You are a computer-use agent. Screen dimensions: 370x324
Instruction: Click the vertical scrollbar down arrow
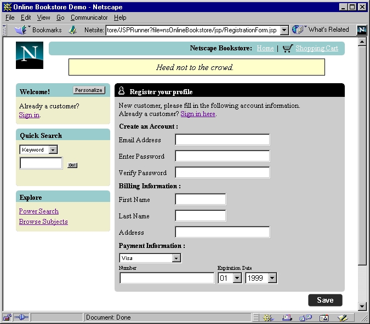(x=362, y=306)
